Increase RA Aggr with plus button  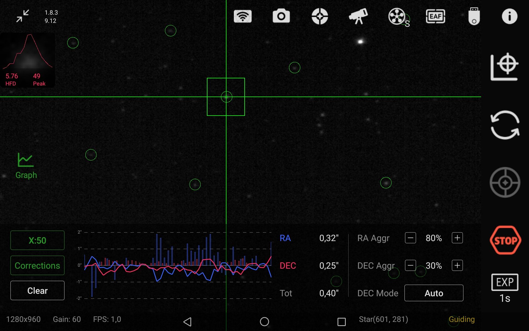pyautogui.click(x=457, y=238)
